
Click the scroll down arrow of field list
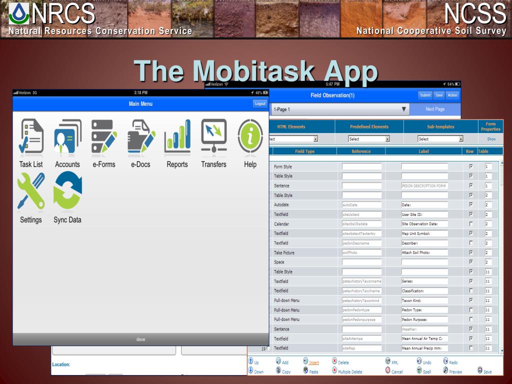point(502,350)
